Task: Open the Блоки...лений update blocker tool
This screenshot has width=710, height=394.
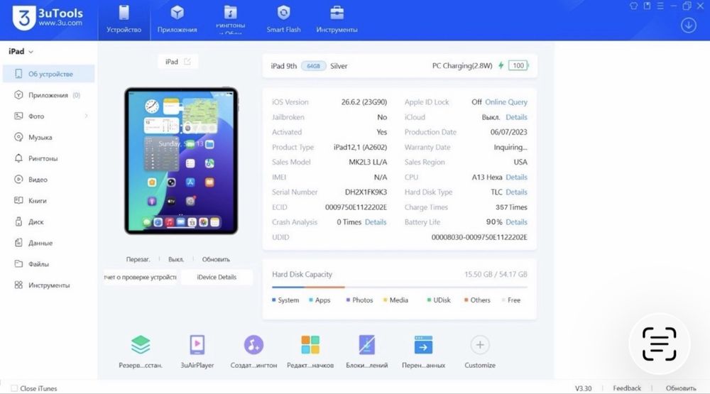Action: pos(367,351)
